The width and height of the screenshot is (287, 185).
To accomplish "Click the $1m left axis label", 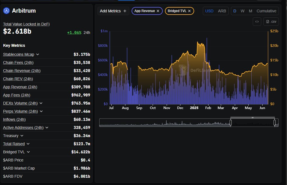I will 104,31.
